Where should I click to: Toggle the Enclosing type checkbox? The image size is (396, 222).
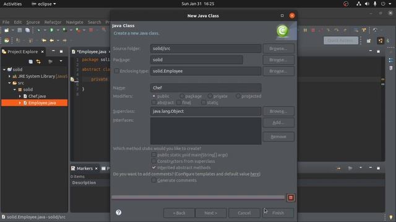[x=116, y=71]
